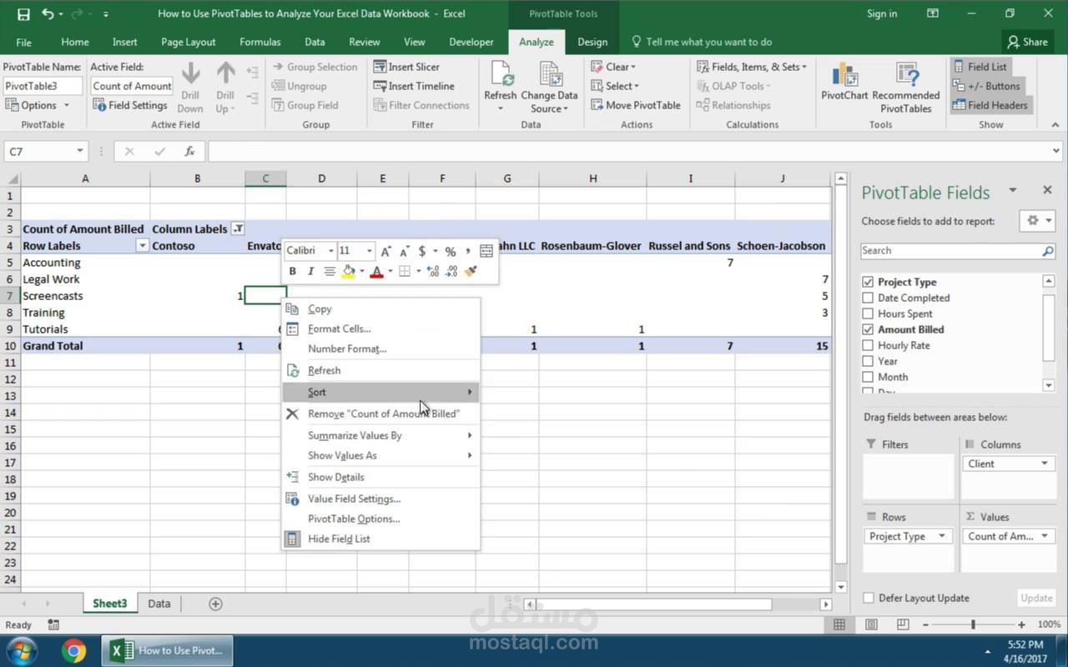Uncheck the Amount Billed field
The height and width of the screenshot is (667, 1068).
point(868,329)
